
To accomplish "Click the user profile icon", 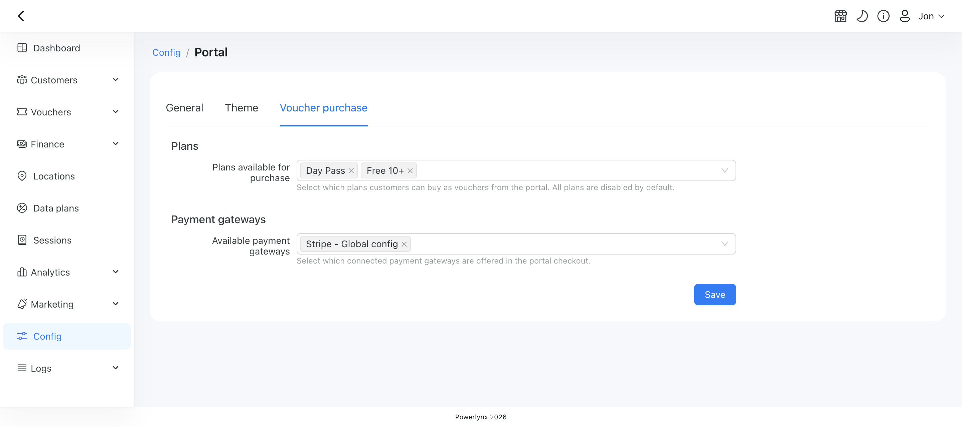I will [905, 16].
